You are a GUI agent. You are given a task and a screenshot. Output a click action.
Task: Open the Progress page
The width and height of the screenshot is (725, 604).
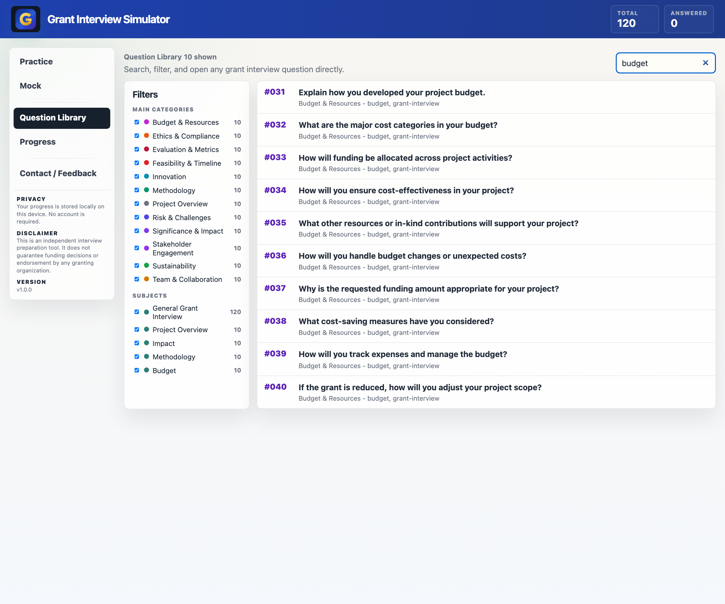[x=62, y=142]
